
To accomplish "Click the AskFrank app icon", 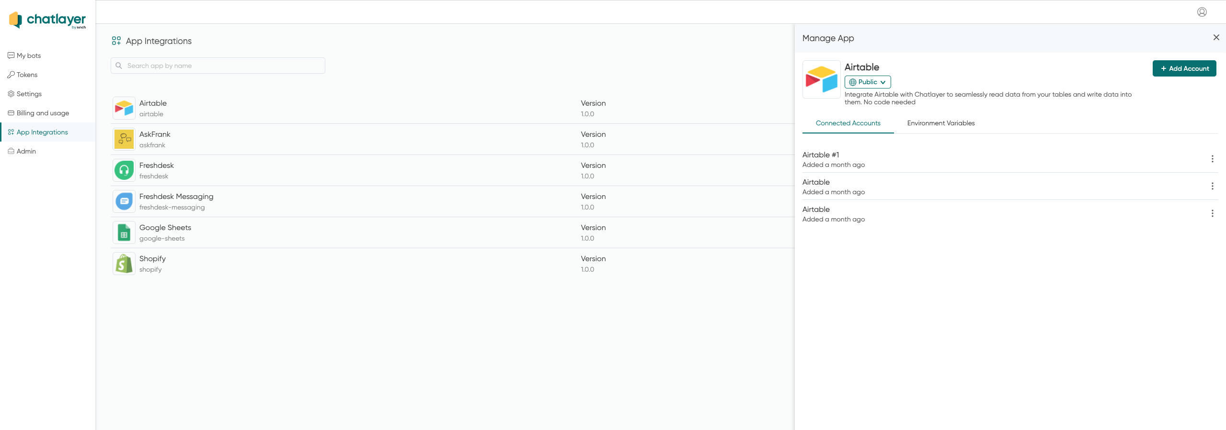I will point(124,139).
